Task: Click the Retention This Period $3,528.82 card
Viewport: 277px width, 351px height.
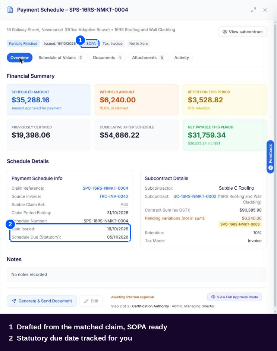Action: pyautogui.click(x=225, y=100)
